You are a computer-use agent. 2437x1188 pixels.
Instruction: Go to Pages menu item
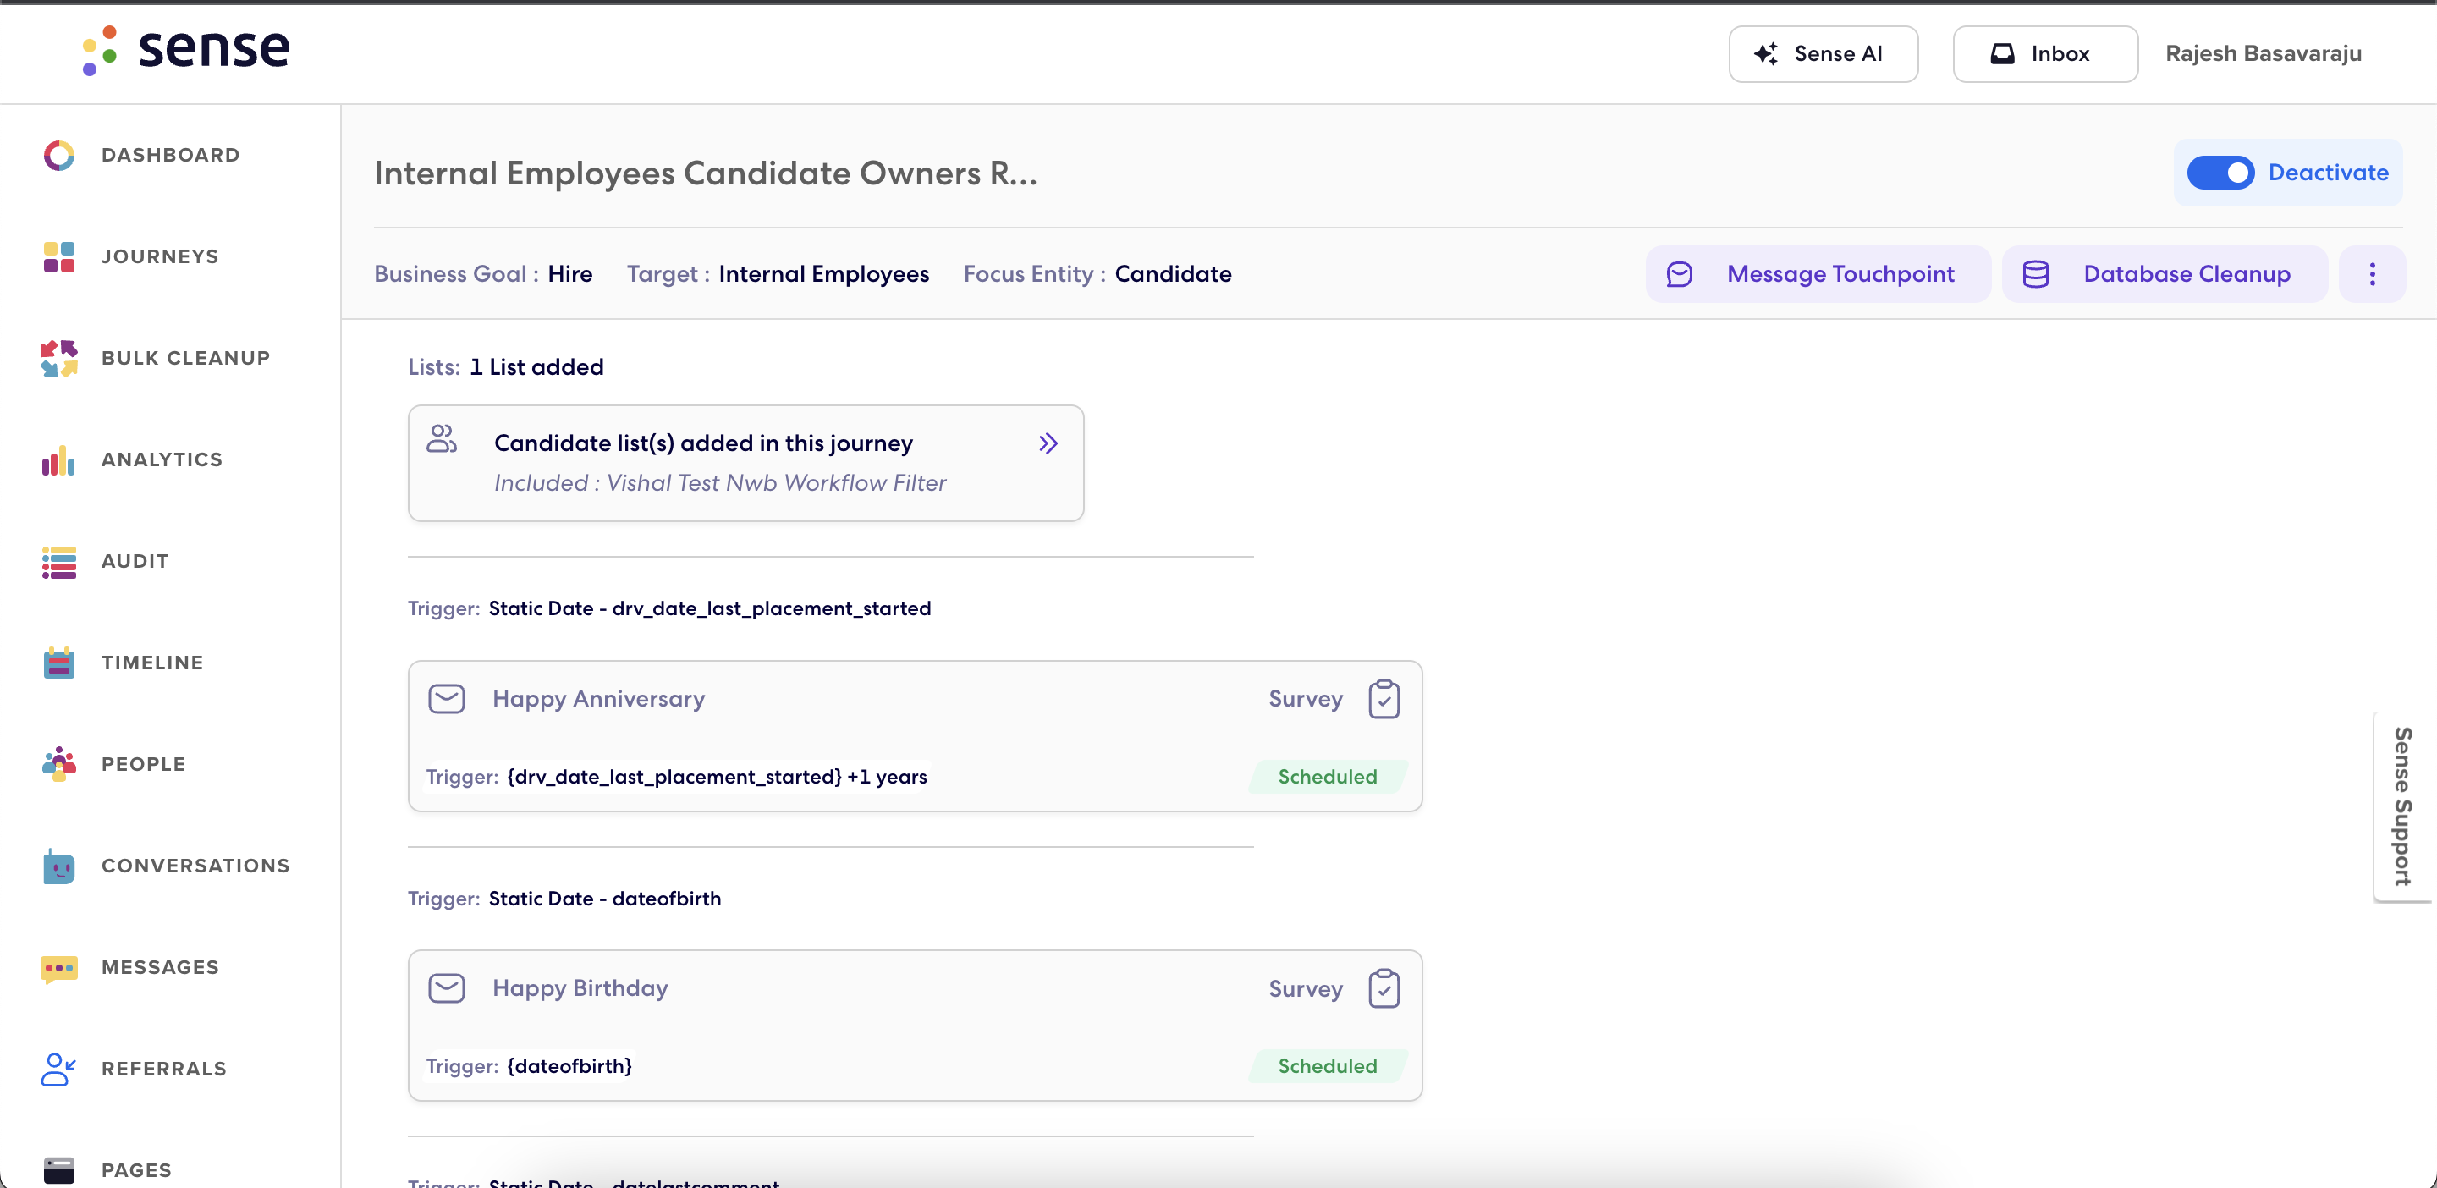pyautogui.click(x=136, y=1171)
